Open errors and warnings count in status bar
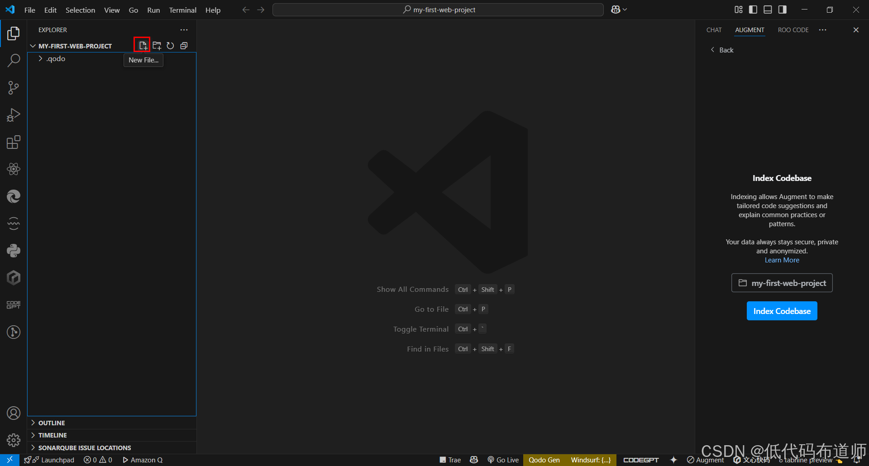This screenshot has height=466, width=869. click(x=98, y=460)
